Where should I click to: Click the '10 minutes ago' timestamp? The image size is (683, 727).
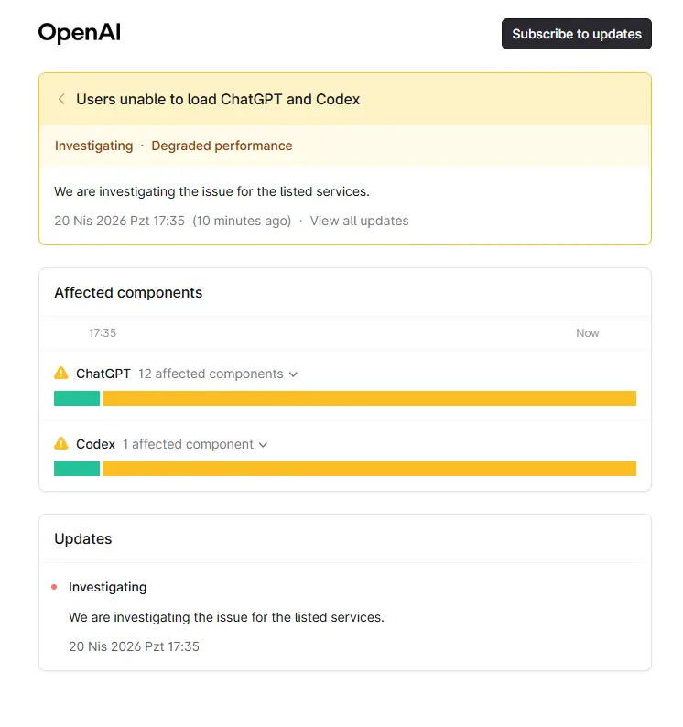(x=242, y=221)
